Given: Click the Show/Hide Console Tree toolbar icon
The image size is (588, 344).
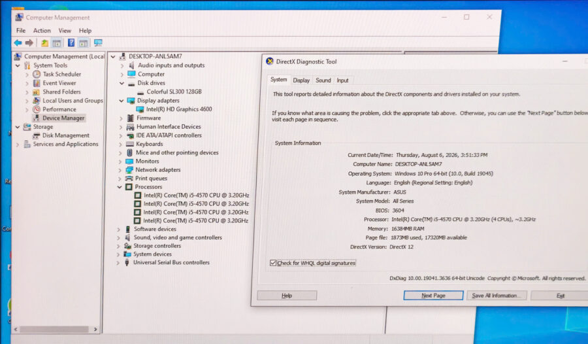Looking at the screenshot, I should pyautogui.click(x=57, y=43).
